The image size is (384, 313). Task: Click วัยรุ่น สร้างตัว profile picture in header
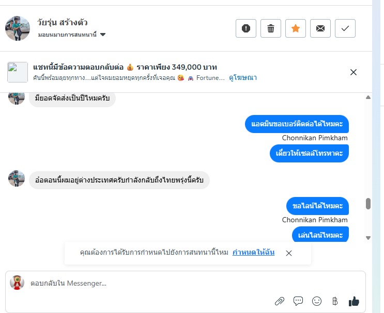(x=18, y=28)
